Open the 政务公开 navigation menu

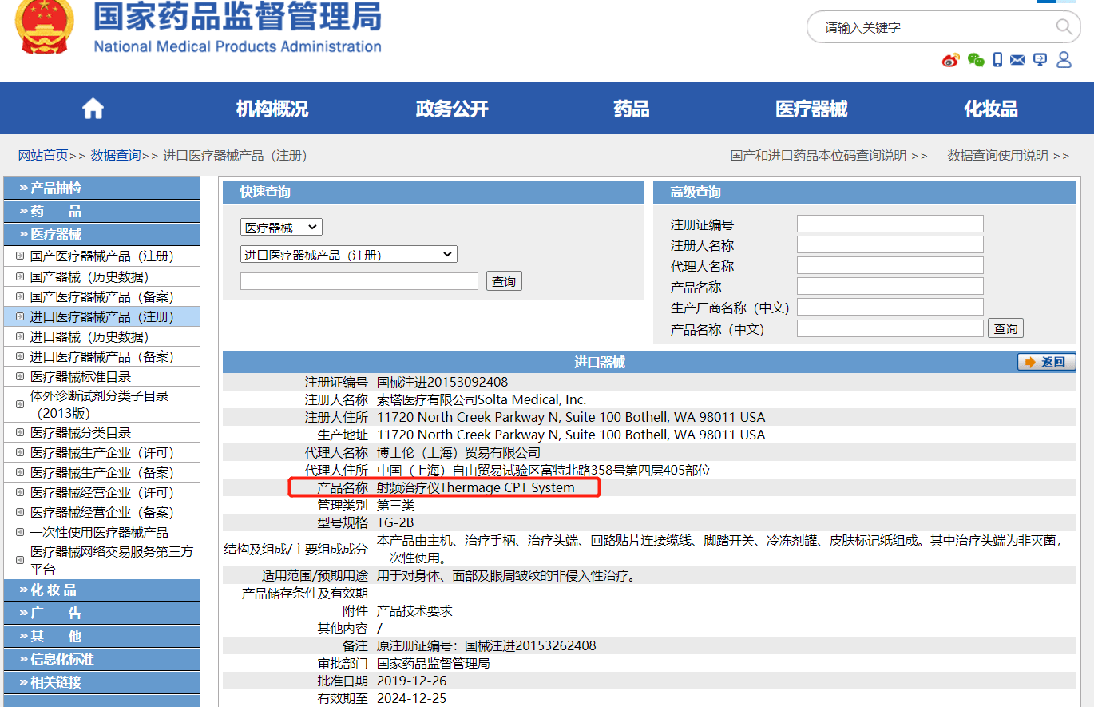[x=452, y=109]
